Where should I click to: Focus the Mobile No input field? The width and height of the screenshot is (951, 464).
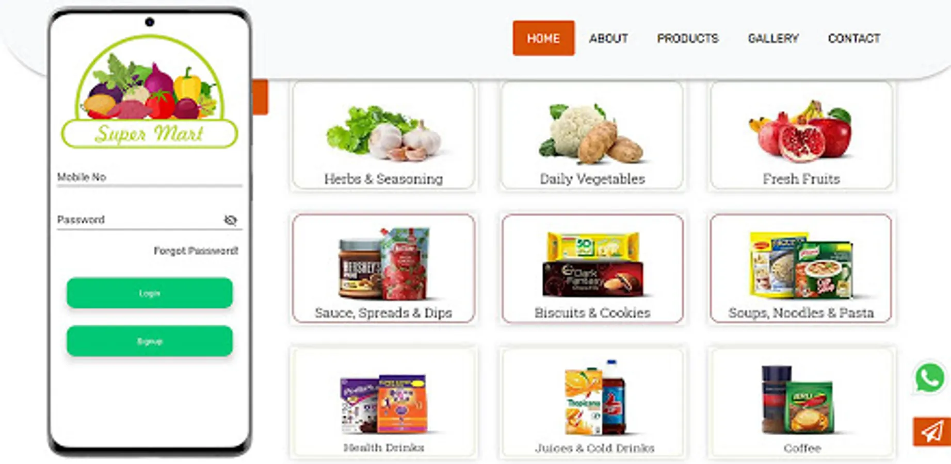pyautogui.click(x=150, y=177)
